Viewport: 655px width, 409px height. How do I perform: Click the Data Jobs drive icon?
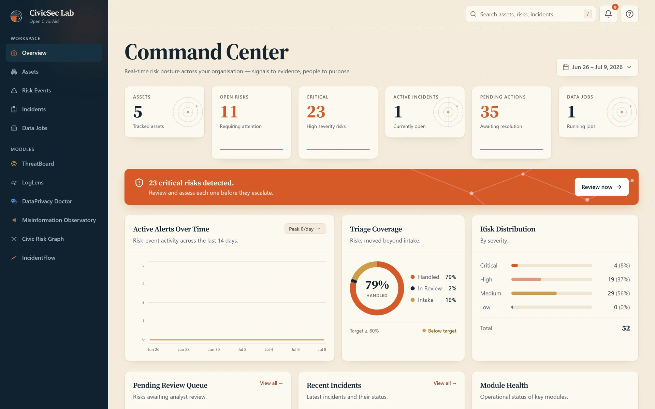click(x=14, y=128)
